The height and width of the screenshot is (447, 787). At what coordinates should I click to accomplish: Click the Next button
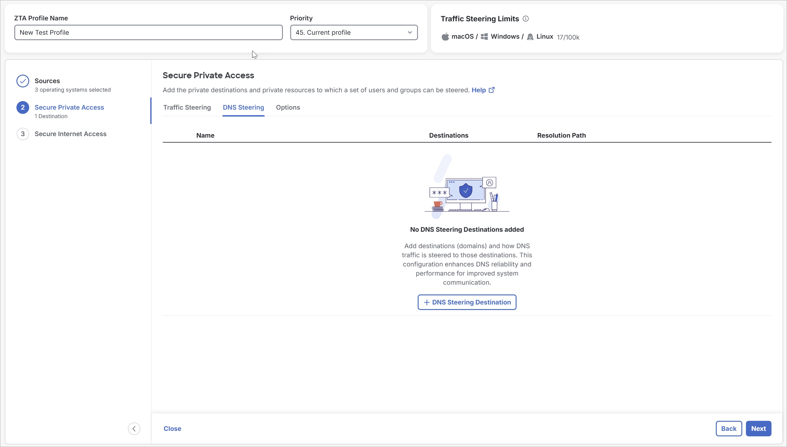tap(759, 429)
